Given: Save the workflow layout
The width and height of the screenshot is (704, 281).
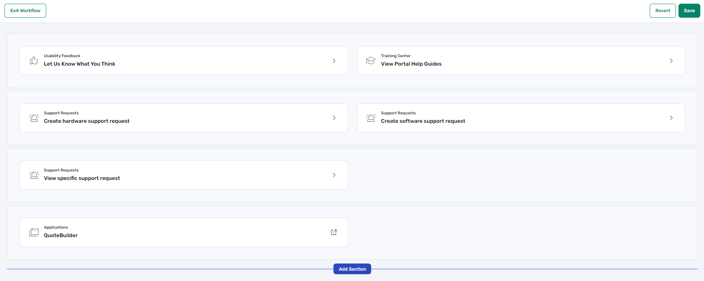Looking at the screenshot, I should point(689,11).
